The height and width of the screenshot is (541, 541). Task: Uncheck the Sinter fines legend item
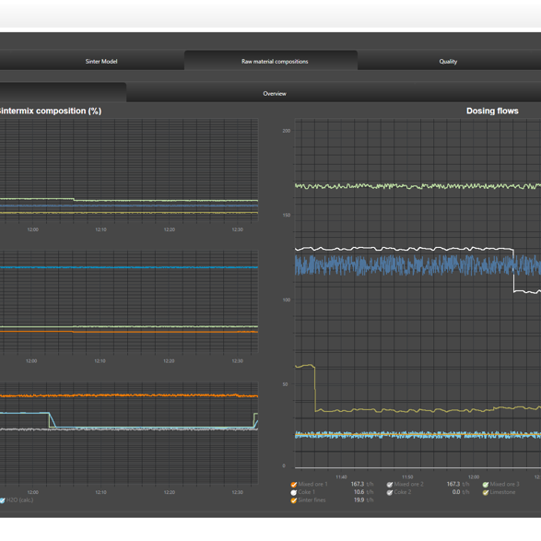coord(294,500)
